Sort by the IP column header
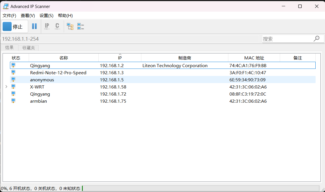325x192 pixels. pos(120,58)
